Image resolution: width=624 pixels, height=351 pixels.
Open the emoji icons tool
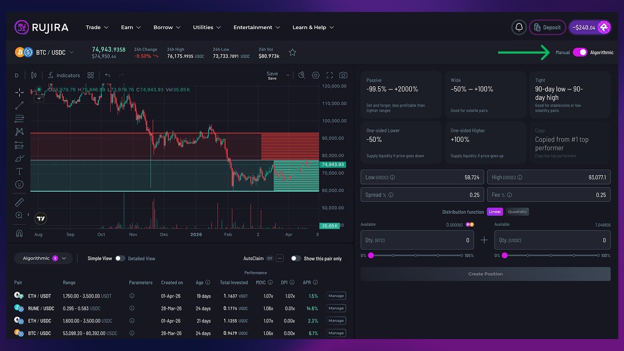coord(19,185)
